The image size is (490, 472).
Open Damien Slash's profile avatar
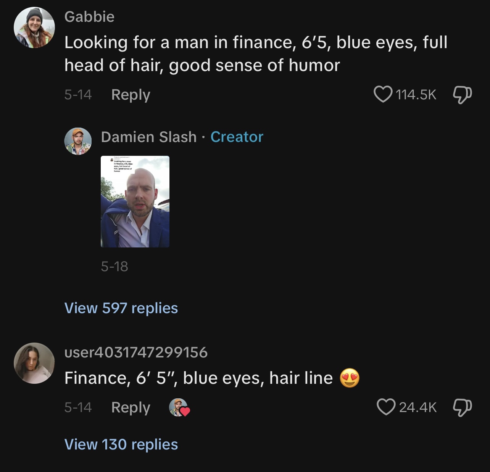[78, 141]
